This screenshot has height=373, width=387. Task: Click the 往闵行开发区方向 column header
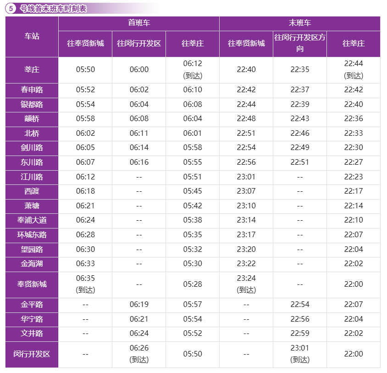coord(300,44)
